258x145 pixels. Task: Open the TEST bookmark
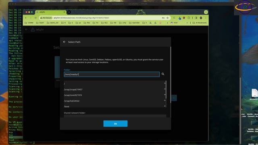[x=174, y=23]
